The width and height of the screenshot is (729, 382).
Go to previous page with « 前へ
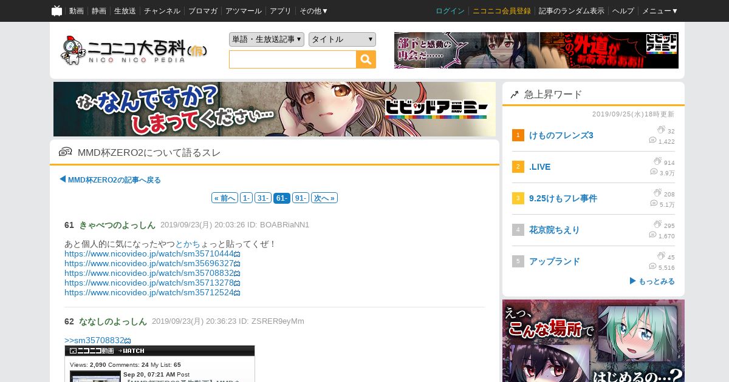(225, 198)
